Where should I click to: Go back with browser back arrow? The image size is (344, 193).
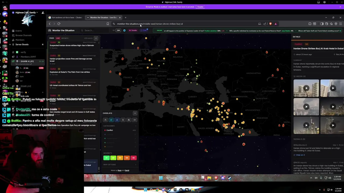click(x=50, y=24)
